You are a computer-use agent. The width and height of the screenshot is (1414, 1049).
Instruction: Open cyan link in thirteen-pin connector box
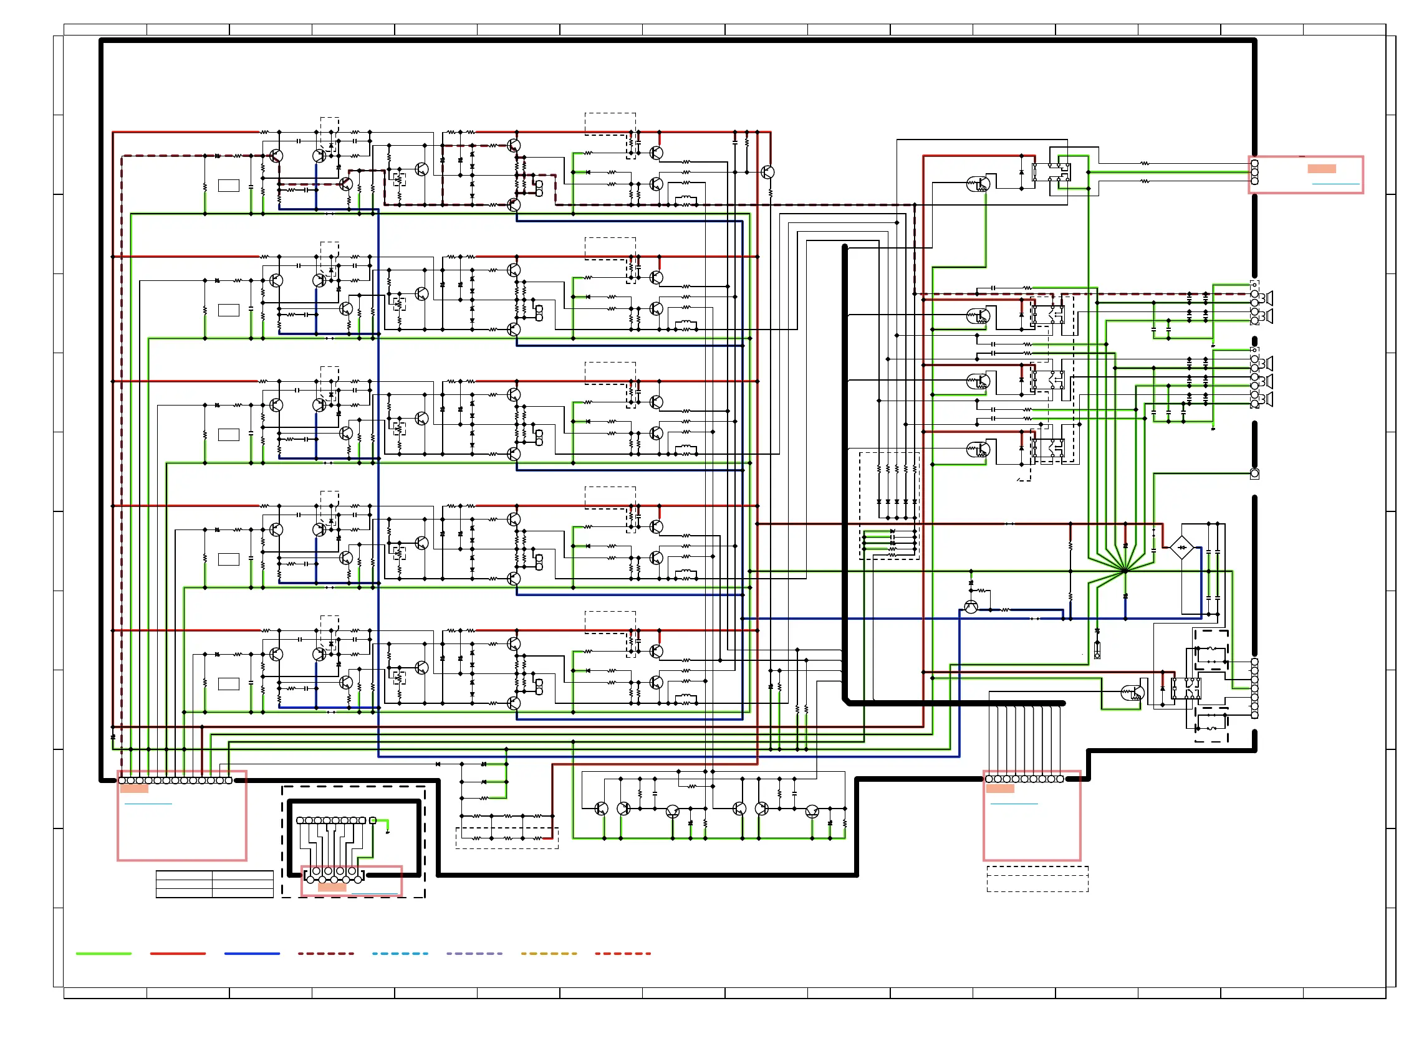[x=148, y=804]
